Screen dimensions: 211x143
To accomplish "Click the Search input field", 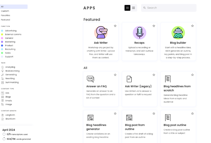I will pos(169,8).
